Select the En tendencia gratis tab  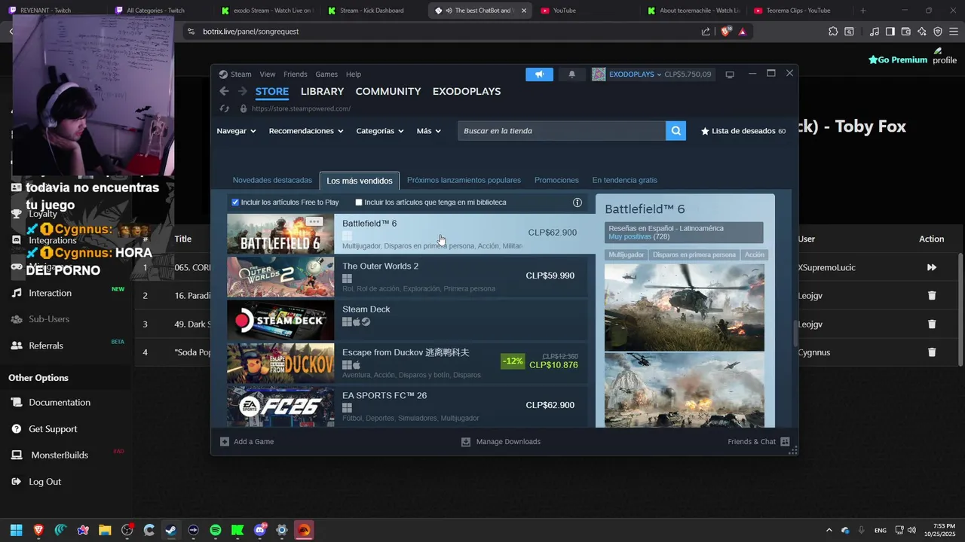pos(624,181)
